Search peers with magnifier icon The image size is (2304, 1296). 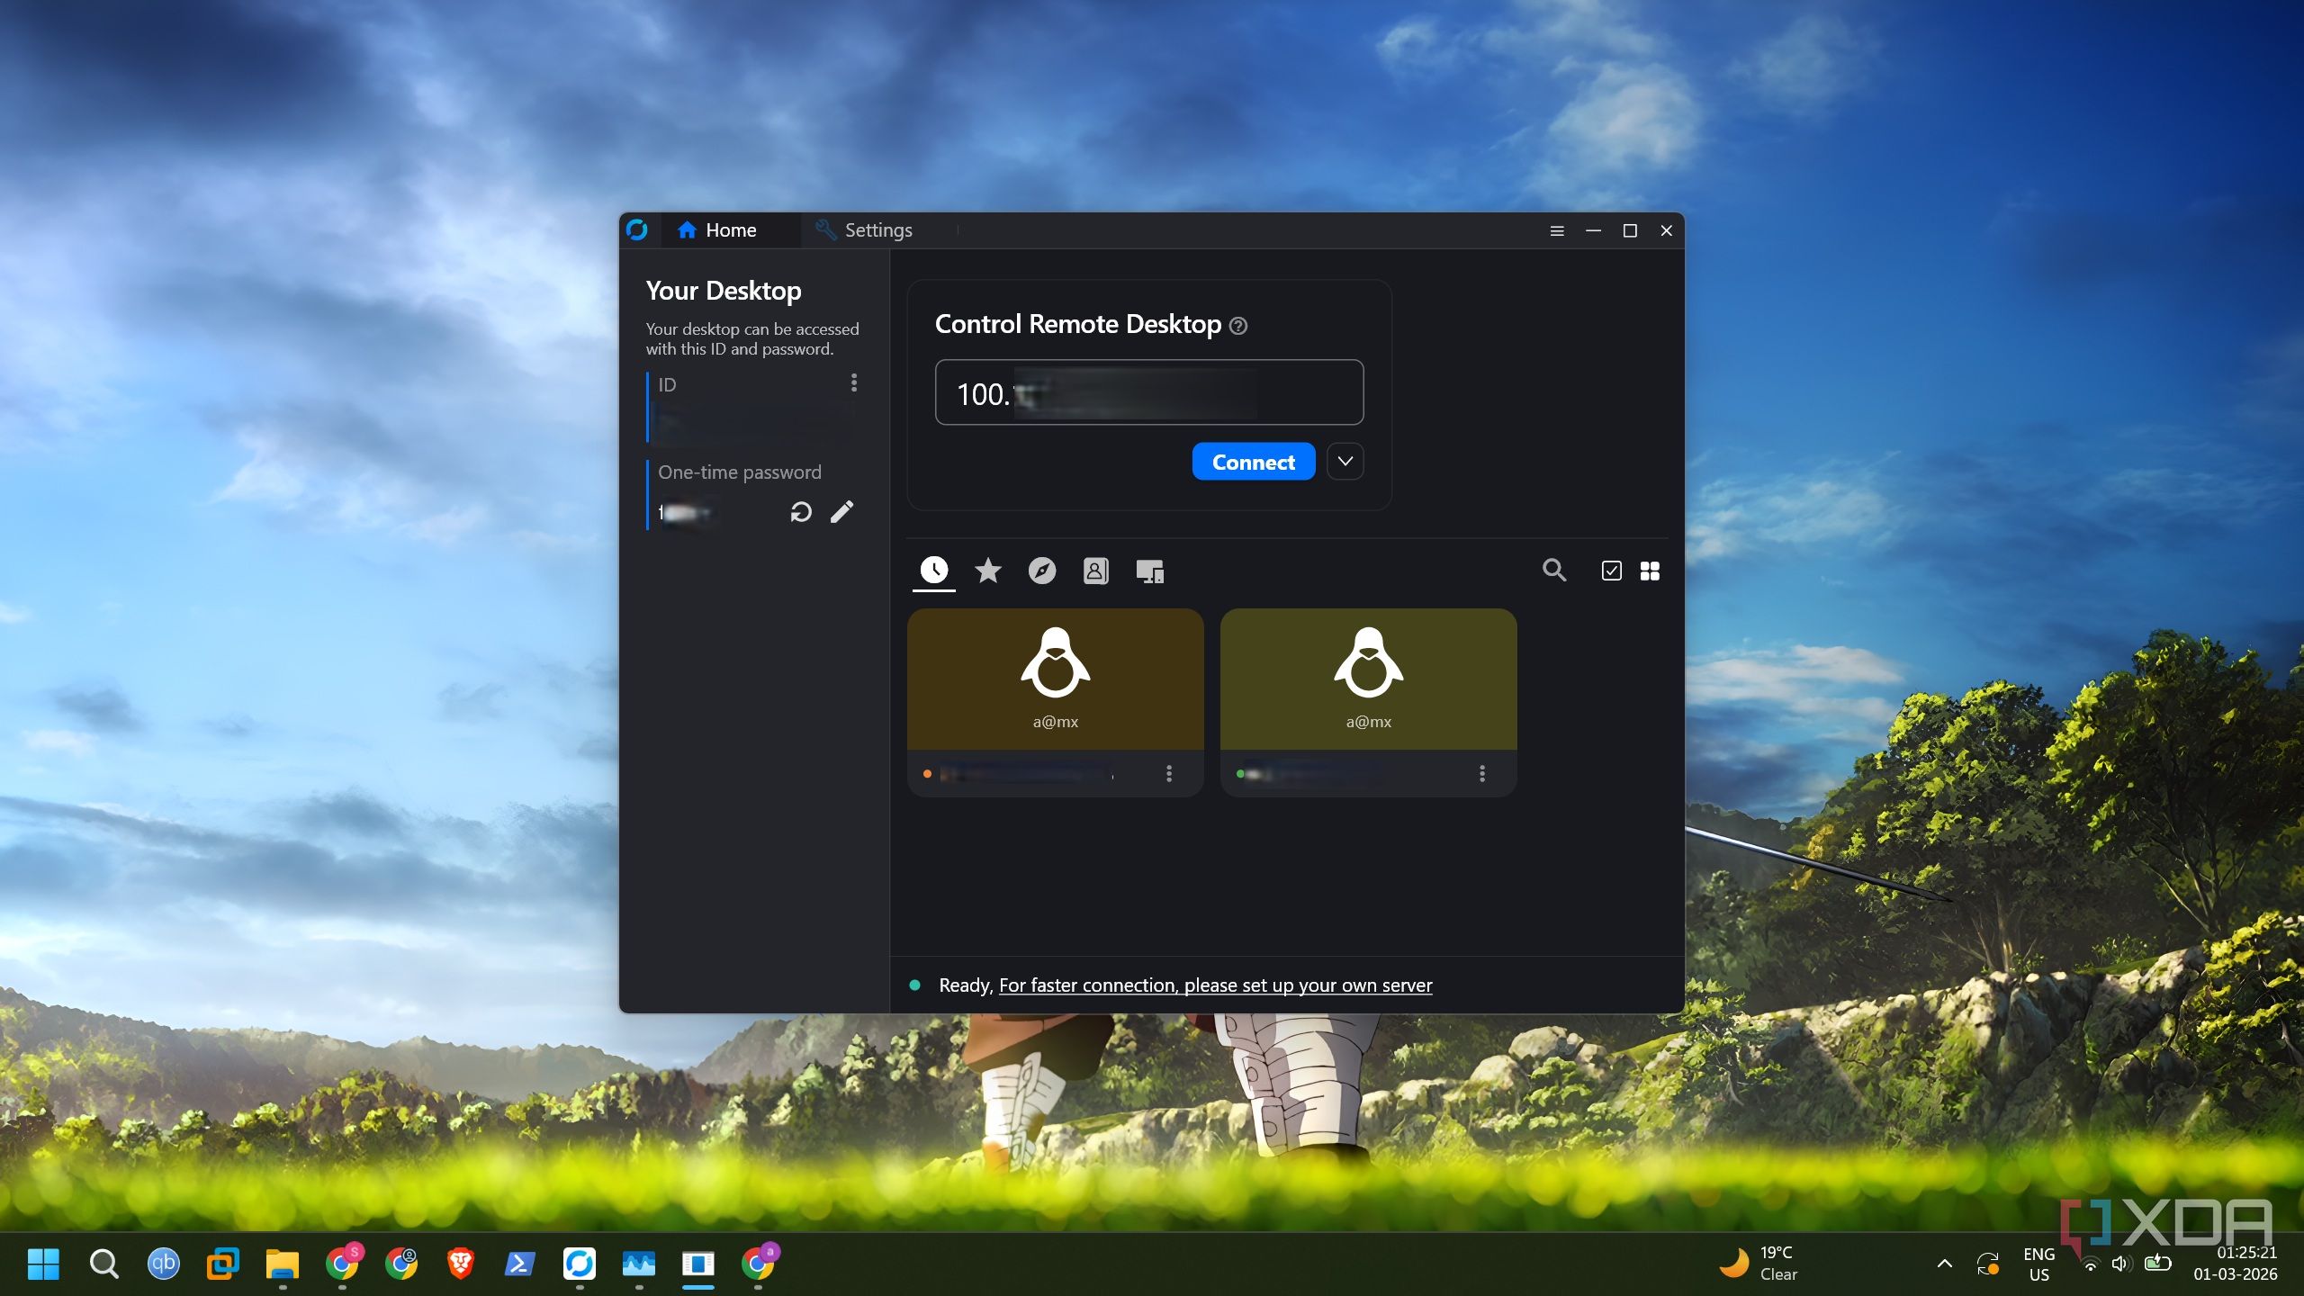tap(1554, 571)
